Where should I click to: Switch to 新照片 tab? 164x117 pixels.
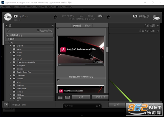(87, 26)
